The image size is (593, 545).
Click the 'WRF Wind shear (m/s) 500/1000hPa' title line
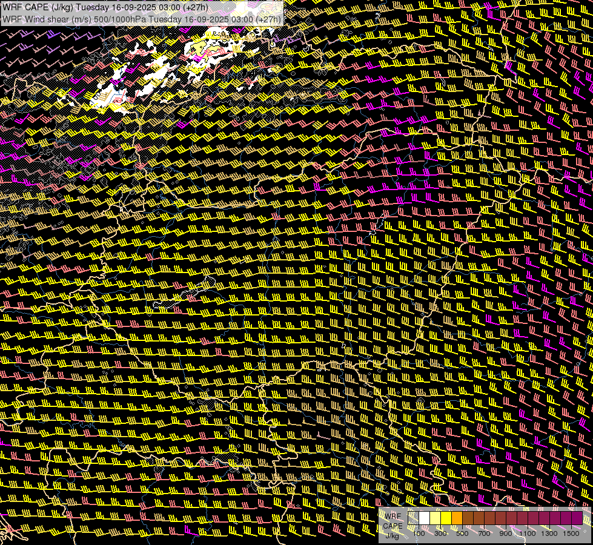pyautogui.click(x=142, y=19)
